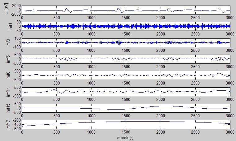Click y-tick '-500' on the imf15 plot
This screenshot has width=236, height=141.
tap(16, 112)
